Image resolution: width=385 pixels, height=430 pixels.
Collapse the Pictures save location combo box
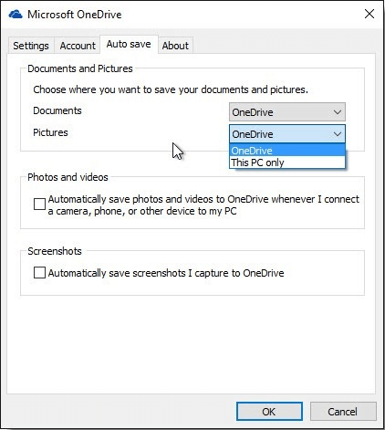pyautogui.click(x=287, y=134)
